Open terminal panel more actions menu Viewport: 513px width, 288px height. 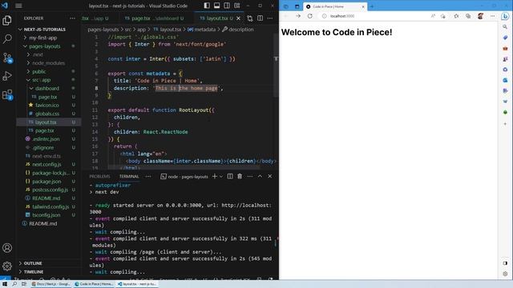249,176
